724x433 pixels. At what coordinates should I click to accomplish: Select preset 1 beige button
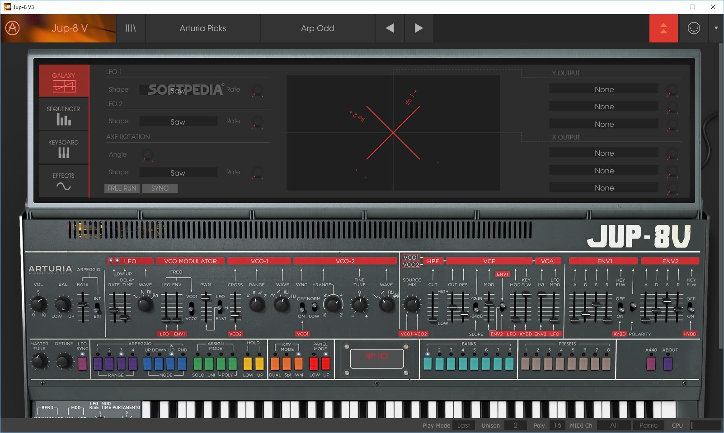[x=525, y=363]
